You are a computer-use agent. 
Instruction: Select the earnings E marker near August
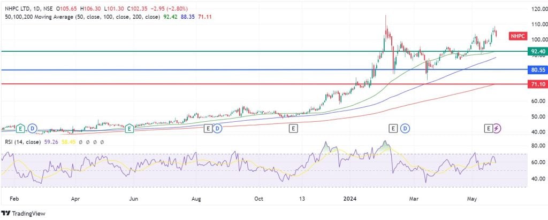click(x=208, y=128)
